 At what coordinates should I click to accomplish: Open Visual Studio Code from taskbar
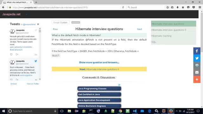(135, 111)
